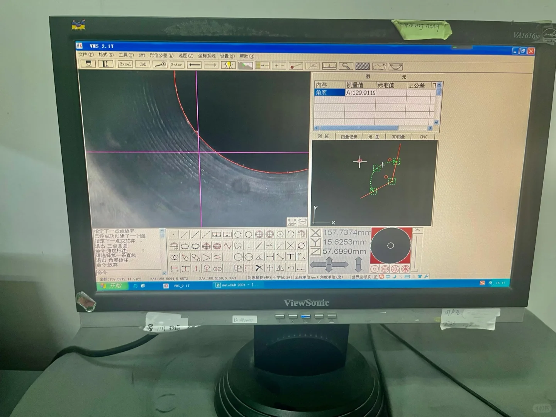Select the mirror triangles tool
The width and height of the screenshot is (556, 417).
[x=280, y=268]
